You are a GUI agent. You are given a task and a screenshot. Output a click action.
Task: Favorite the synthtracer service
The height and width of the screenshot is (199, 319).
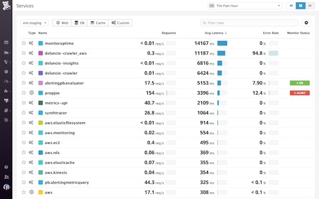(x=24, y=113)
